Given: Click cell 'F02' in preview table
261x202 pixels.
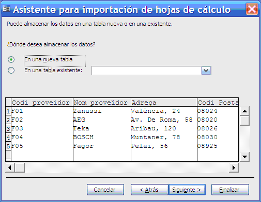Looking at the screenshot, I should tap(42, 120).
